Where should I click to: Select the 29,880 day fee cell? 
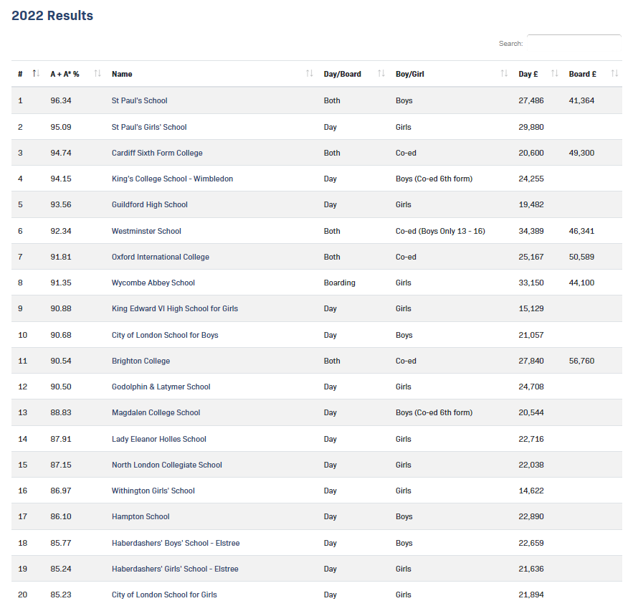point(531,127)
